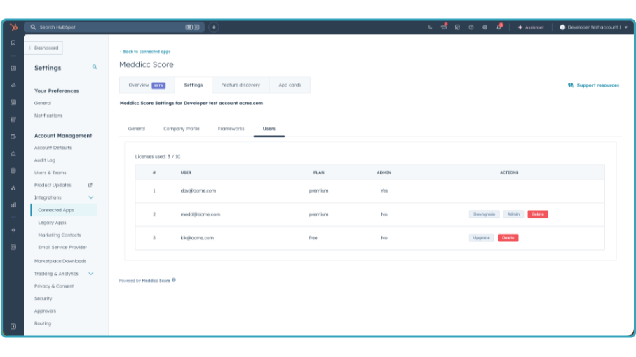
Task: Open the phone calling icon
Action: [x=430, y=27]
